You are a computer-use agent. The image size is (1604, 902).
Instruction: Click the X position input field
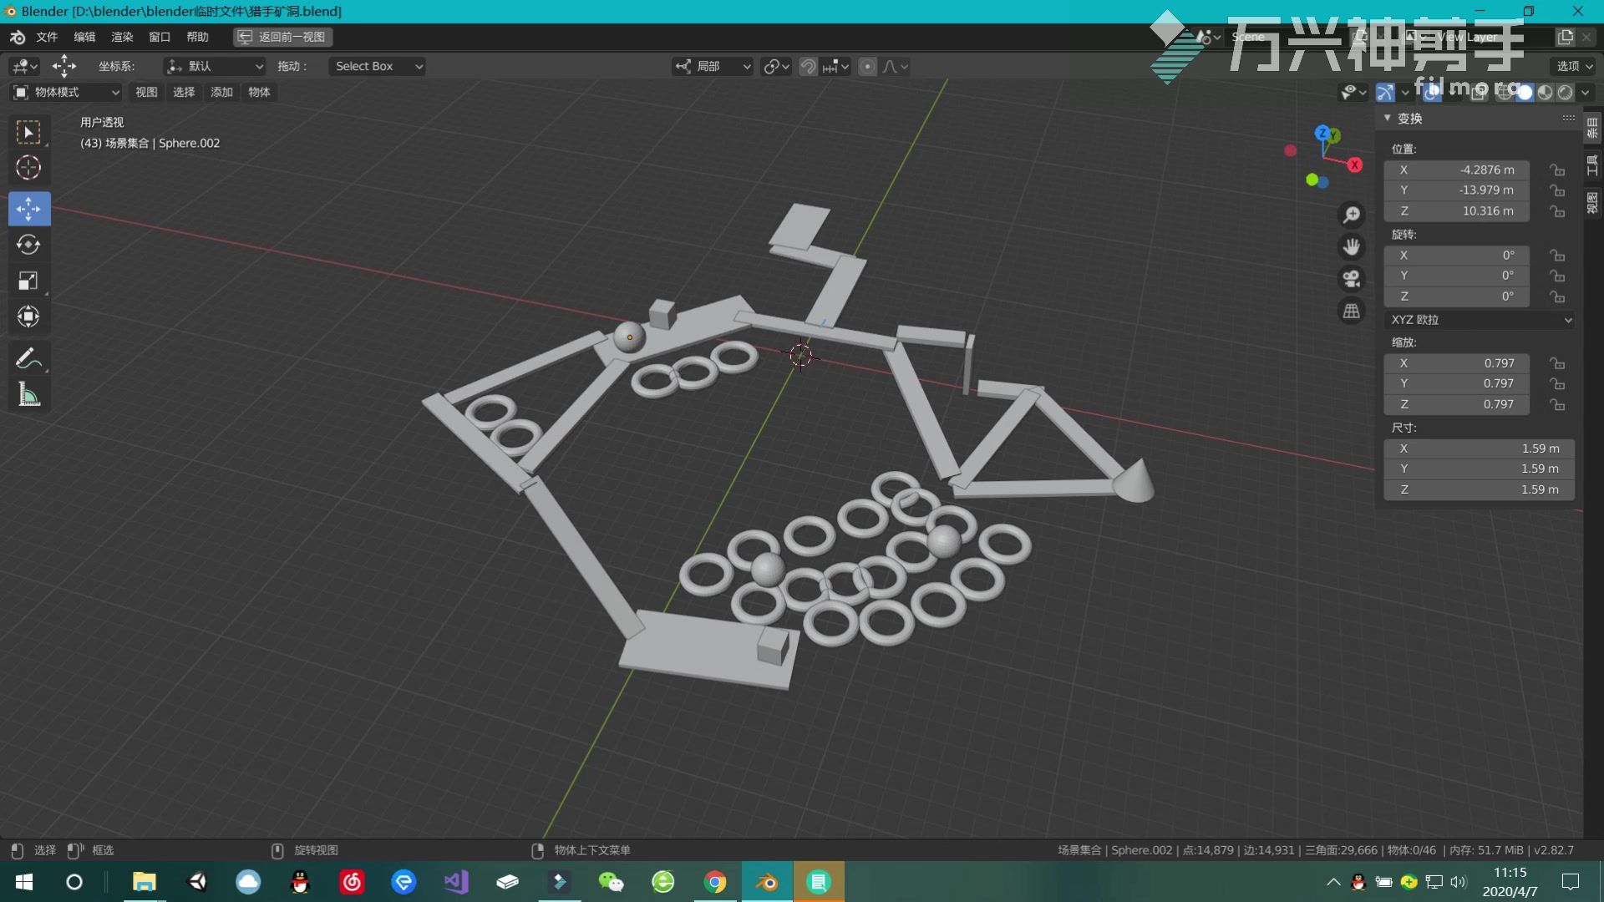pos(1479,170)
